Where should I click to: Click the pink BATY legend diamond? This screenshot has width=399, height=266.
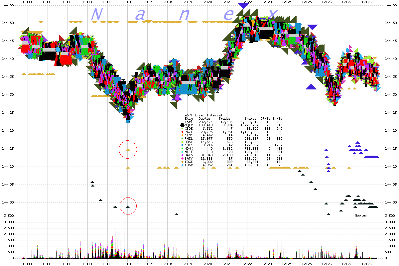(182, 158)
